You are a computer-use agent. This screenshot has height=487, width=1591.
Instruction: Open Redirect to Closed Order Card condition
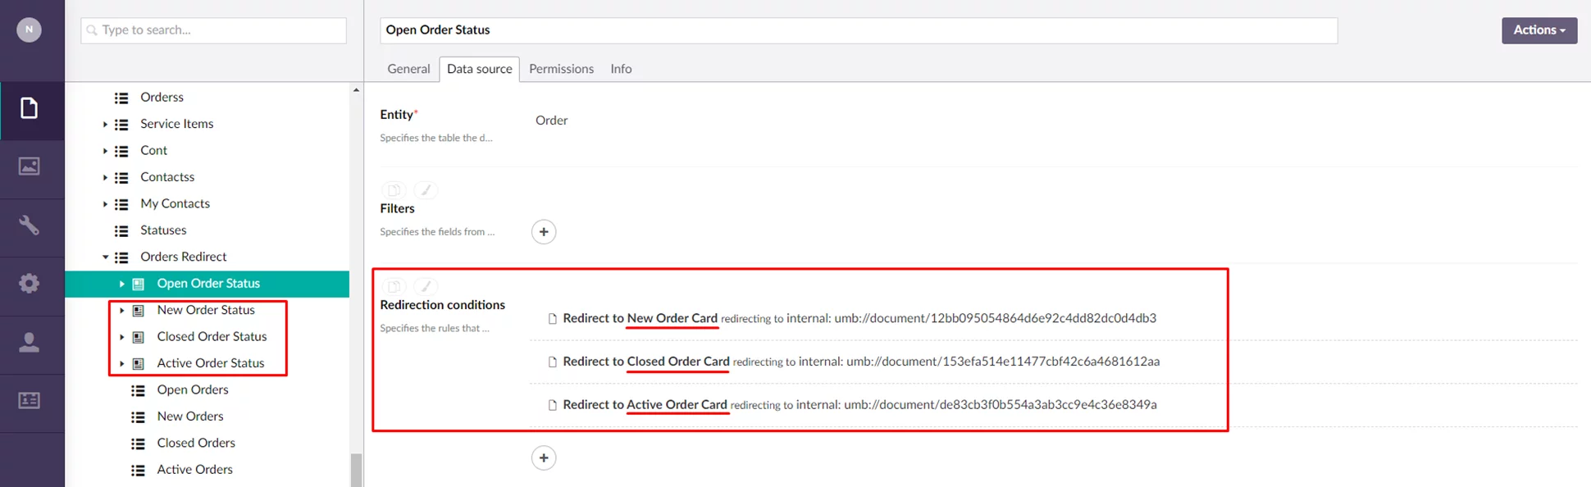point(645,362)
